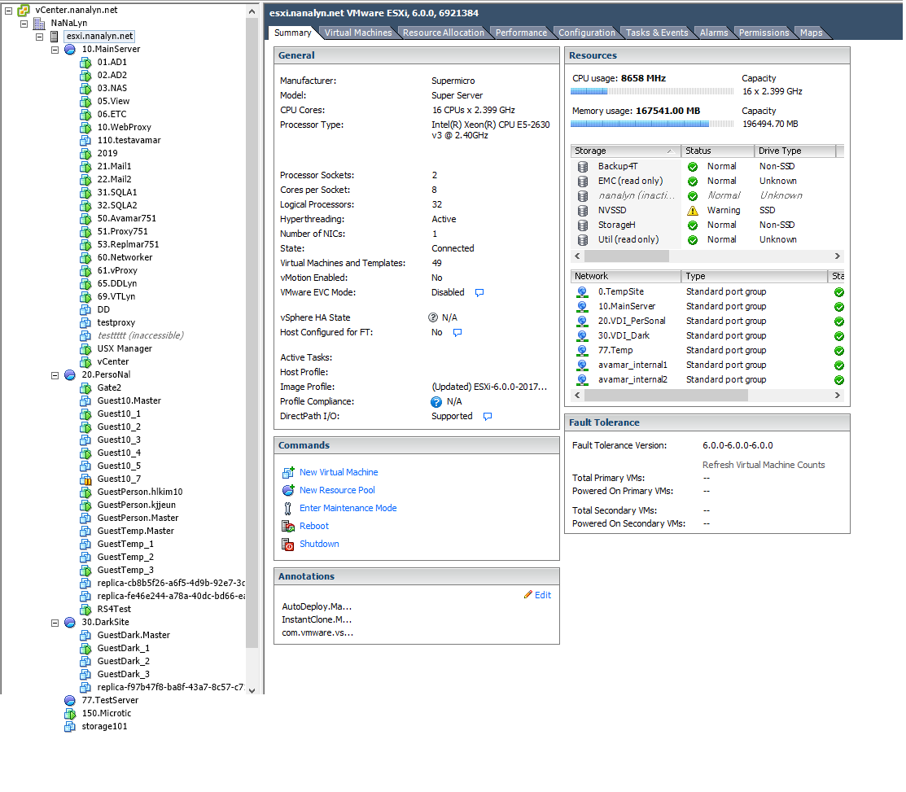Collapse the 10.MainServer pool
This screenshot has height=792, width=906.
click(55, 50)
